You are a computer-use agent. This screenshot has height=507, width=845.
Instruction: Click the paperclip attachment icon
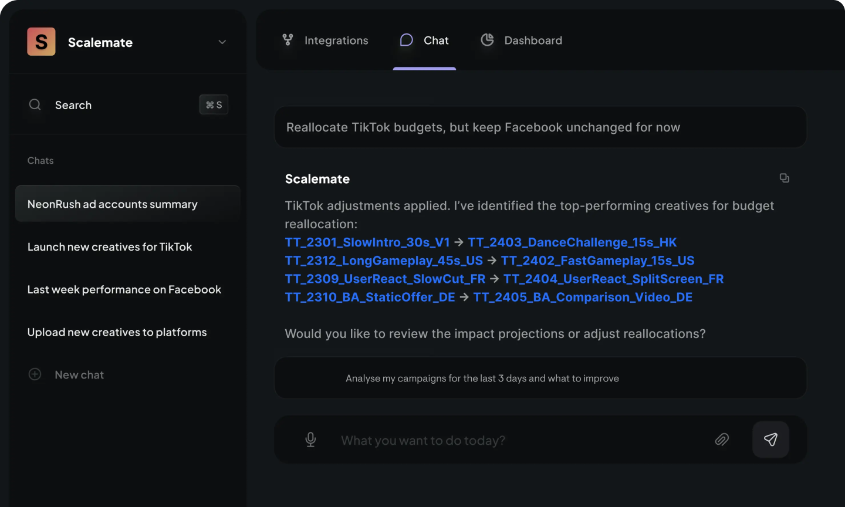pyautogui.click(x=722, y=440)
